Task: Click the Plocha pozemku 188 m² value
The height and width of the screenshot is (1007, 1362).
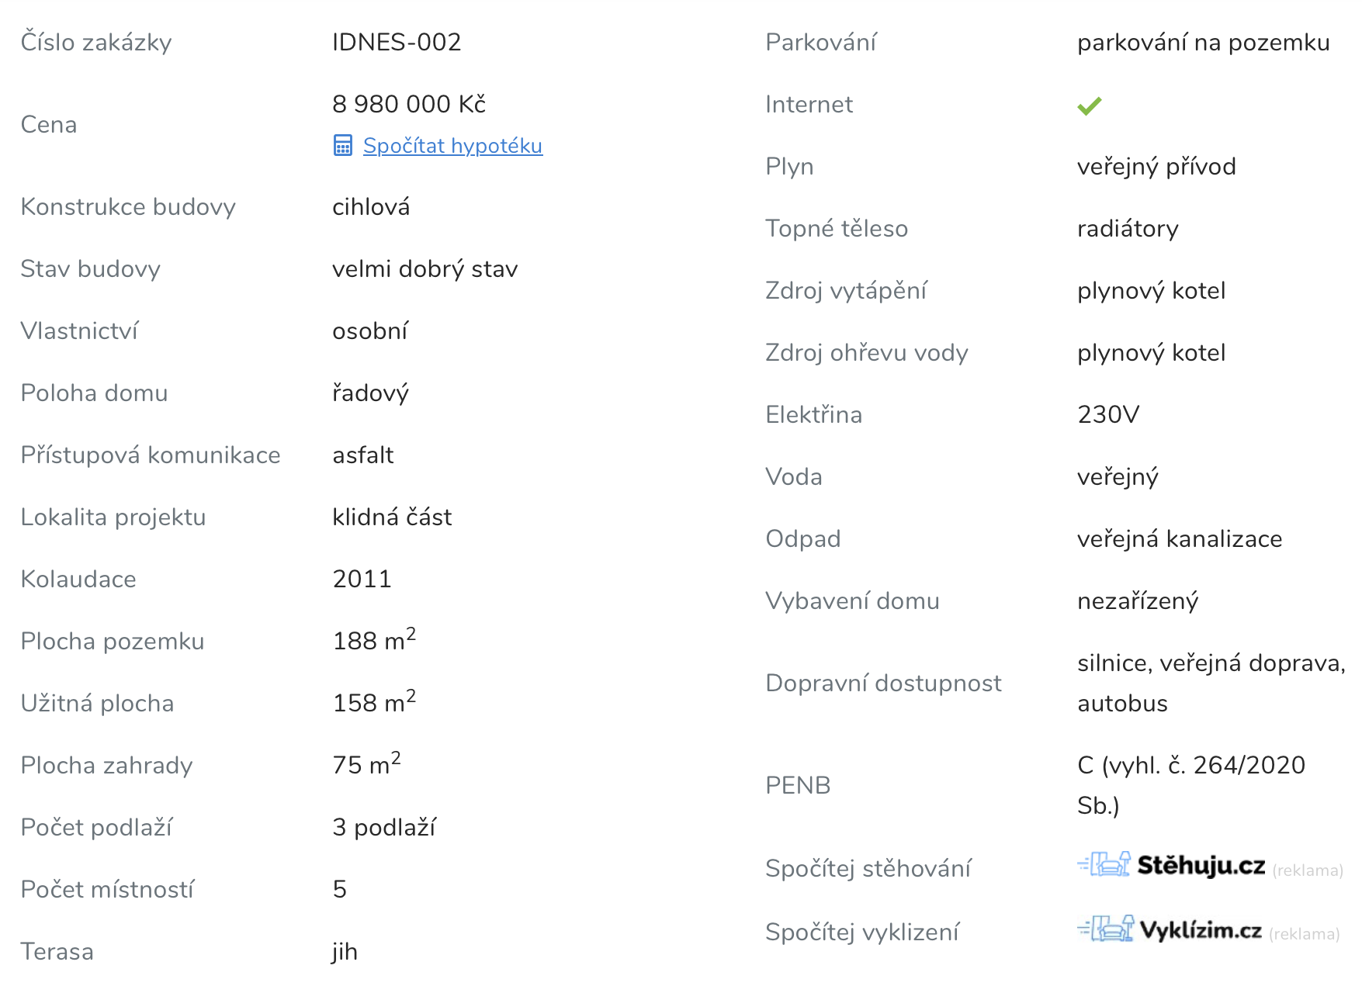Action: coord(374,640)
